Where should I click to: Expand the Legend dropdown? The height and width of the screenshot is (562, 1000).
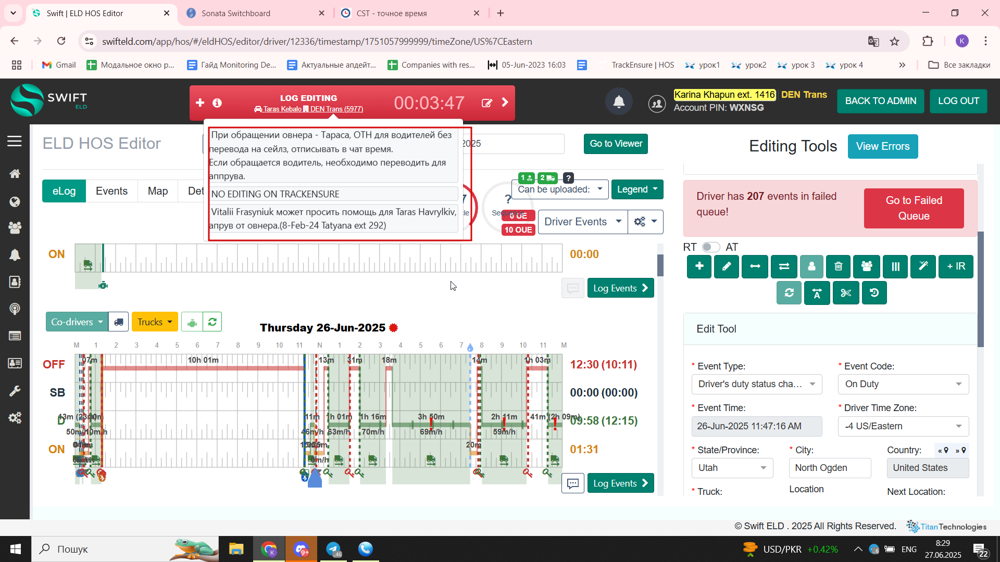(x=637, y=189)
